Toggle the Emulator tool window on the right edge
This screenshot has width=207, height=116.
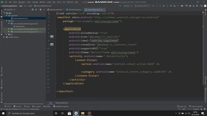pos(205,81)
